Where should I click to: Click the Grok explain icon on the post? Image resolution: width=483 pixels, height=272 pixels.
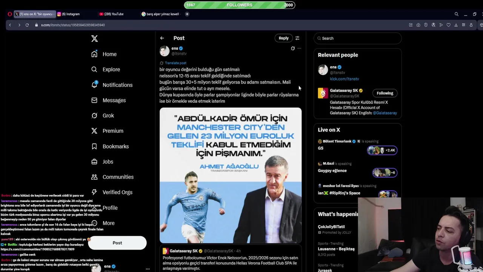(293, 48)
